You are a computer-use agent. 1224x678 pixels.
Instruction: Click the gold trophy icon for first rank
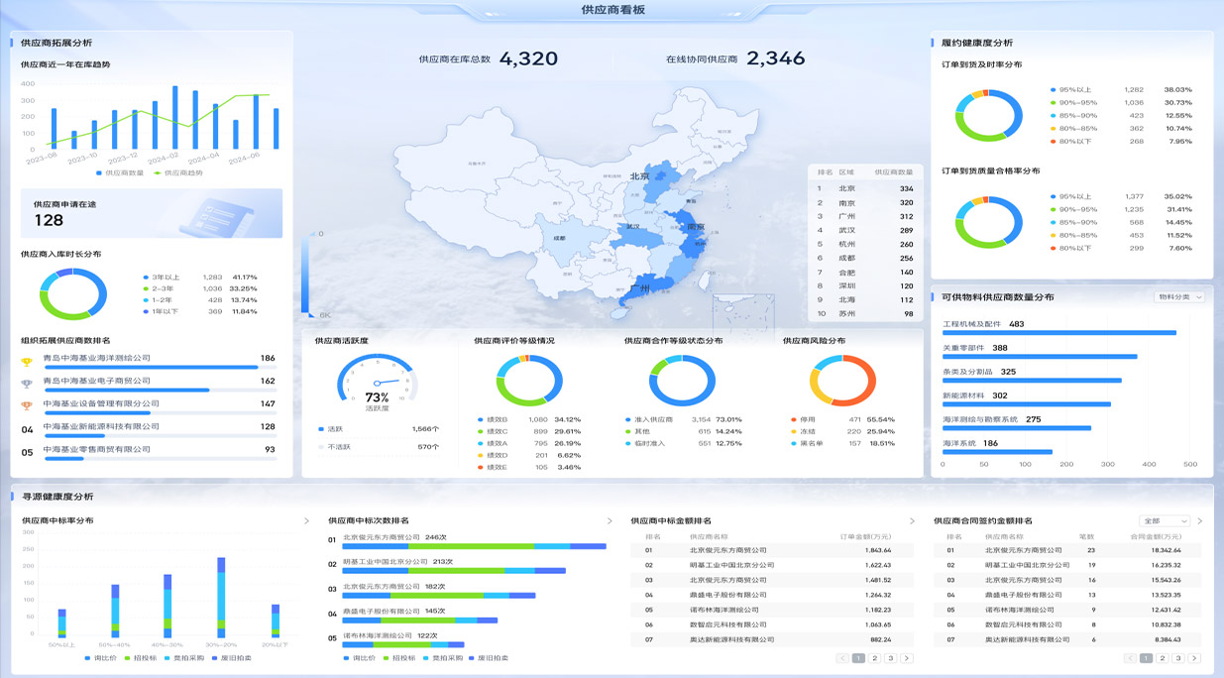(x=27, y=359)
